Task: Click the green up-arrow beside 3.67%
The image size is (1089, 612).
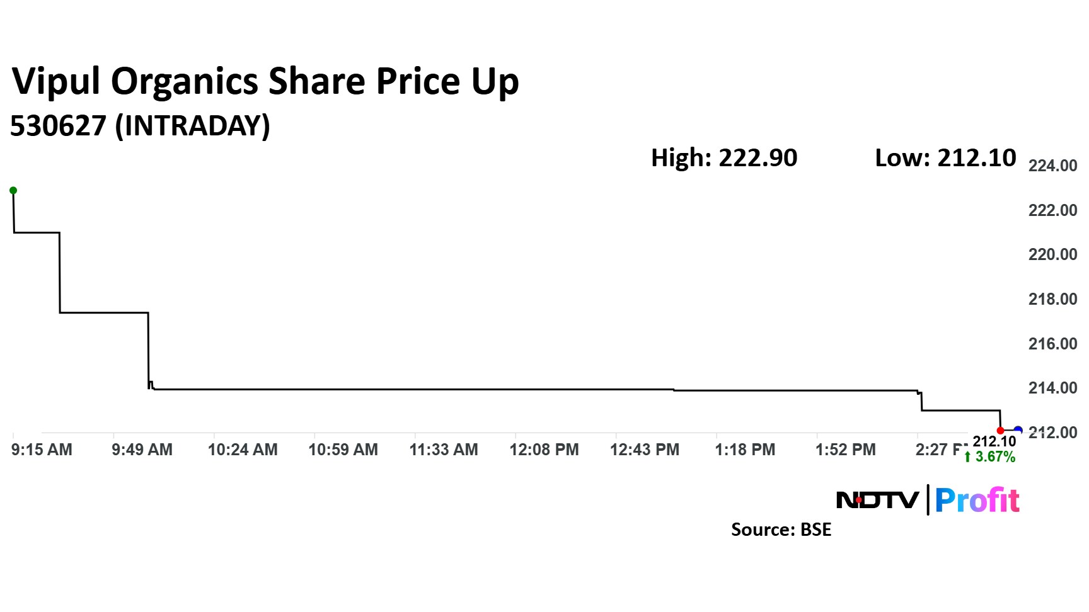Action: tap(967, 457)
